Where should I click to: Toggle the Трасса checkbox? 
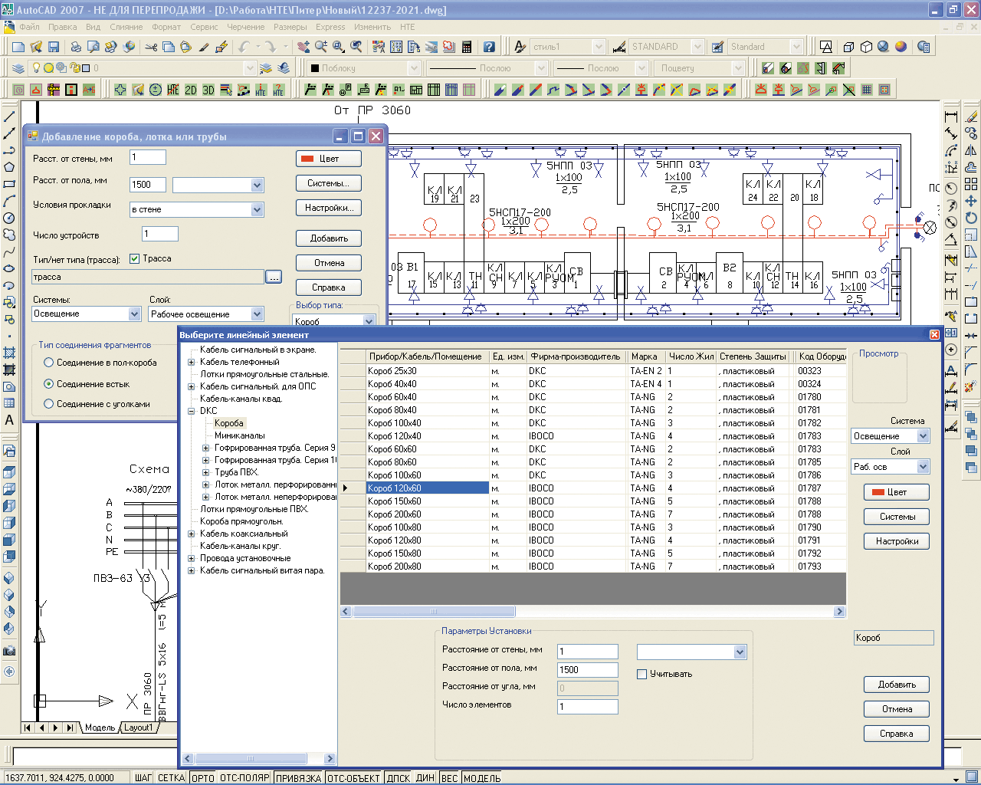tap(135, 259)
